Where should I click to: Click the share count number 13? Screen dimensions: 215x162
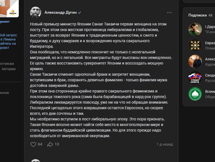coord(57,144)
